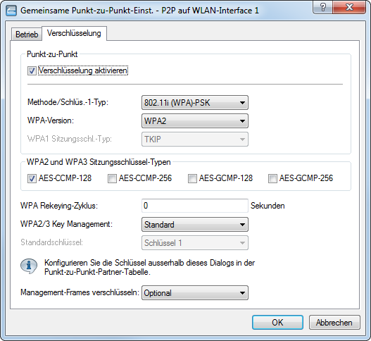Toggle the AES-CCMP-128 checkbox
Screen dimensions: 371x341
(x=32, y=178)
